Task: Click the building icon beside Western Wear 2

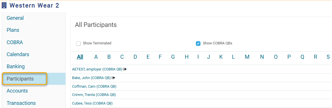Action: click(4, 5)
